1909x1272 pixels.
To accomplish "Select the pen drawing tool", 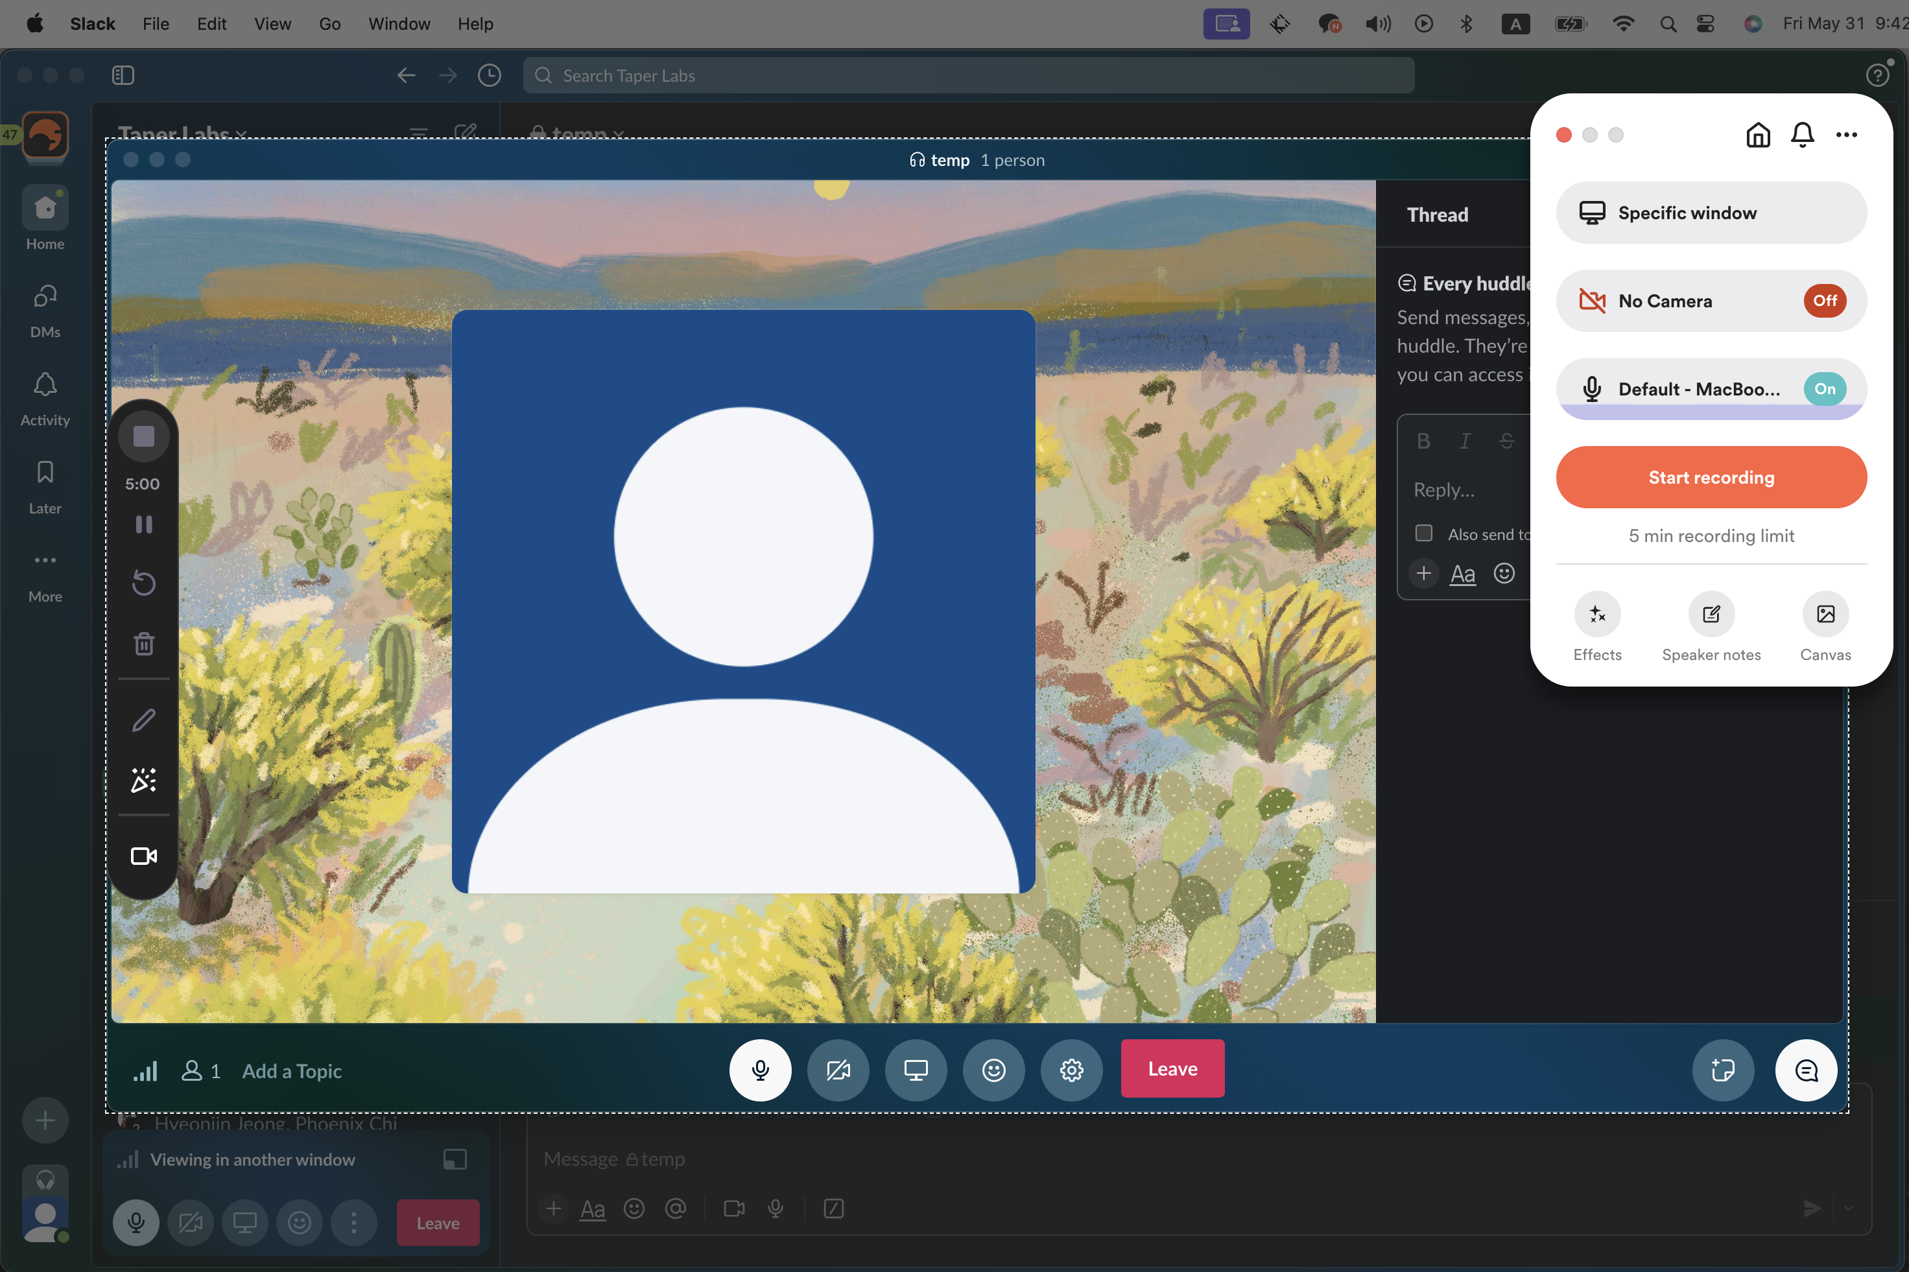I will (143, 720).
